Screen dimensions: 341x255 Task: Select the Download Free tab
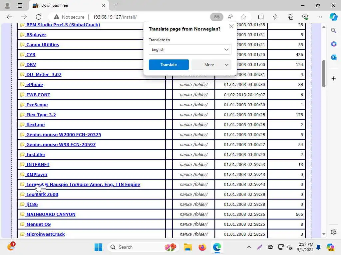[x=69, y=5]
